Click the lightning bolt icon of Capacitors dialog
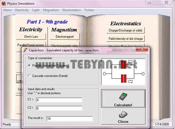175x129 pixels. [x=25, y=50]
